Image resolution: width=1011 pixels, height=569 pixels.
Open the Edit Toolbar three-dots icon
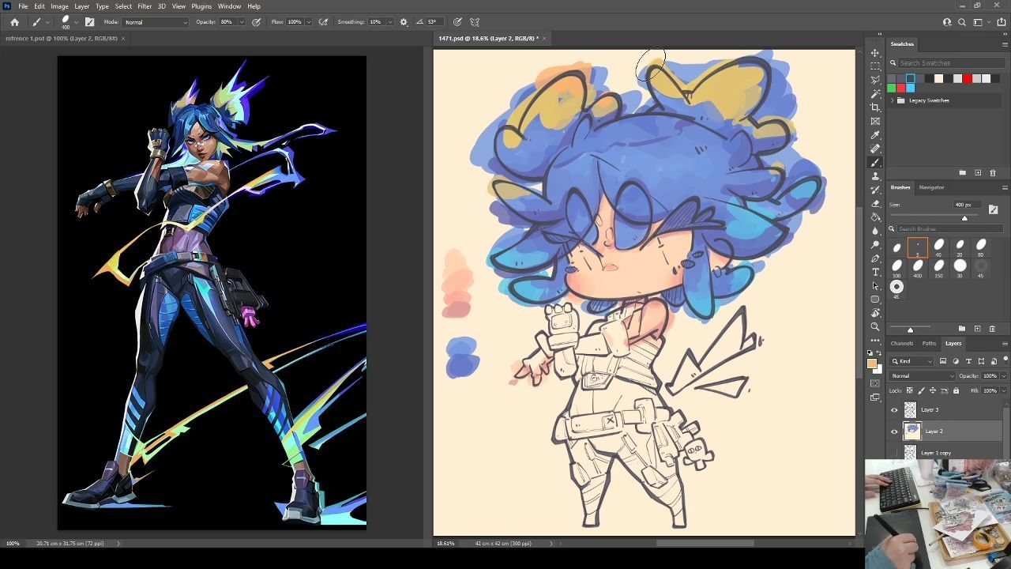click(875, 341)
